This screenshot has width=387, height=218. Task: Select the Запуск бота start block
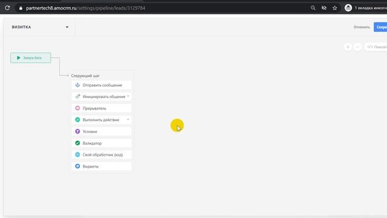click(x=31, y=58)
